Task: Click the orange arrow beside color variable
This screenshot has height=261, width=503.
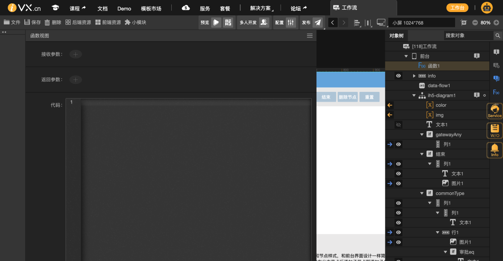Action: pyautogui.click(x=390, y=105)
